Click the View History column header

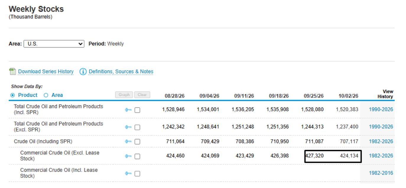pyautogui.click(x=385, y=94)
